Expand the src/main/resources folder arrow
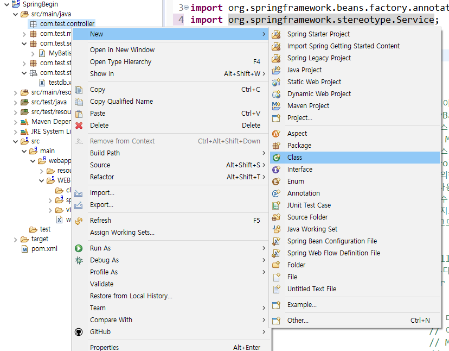Viewport: 449px width, 351px height. coord(16,93)
